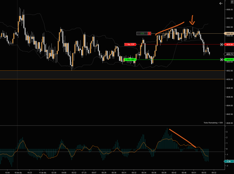Click the 4664.00 price axis label

click(x=230, y=18)
